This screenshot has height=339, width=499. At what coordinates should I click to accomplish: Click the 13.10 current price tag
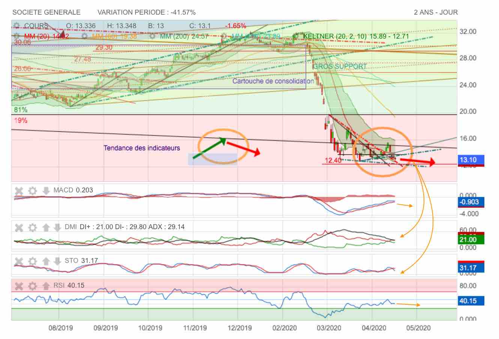[x=471, y=160]
